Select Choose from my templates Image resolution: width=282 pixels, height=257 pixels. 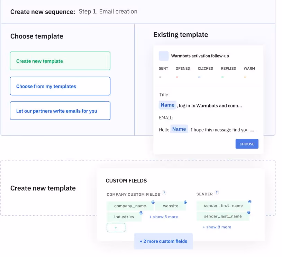tap(60, 86)
